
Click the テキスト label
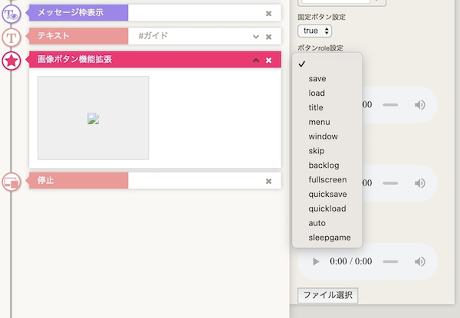tap(54, 36)
